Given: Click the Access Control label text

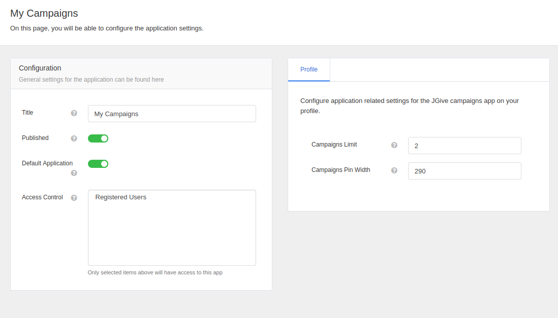Looking at the screenshot, I should coord(42,197).
